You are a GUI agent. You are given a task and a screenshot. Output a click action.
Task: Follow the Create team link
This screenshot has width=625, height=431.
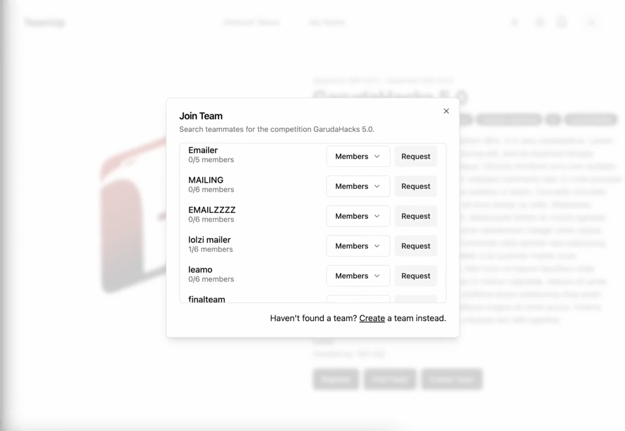point(372,318)
